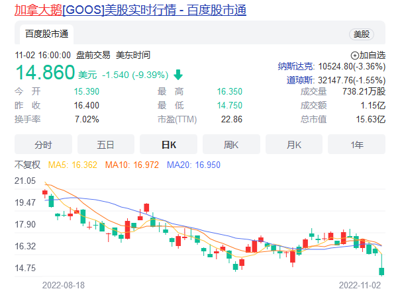This screenshot has height=291, width=402.
Task: Select the 周K chart tab
Action: pyautogui.click(x=231, y=145)
